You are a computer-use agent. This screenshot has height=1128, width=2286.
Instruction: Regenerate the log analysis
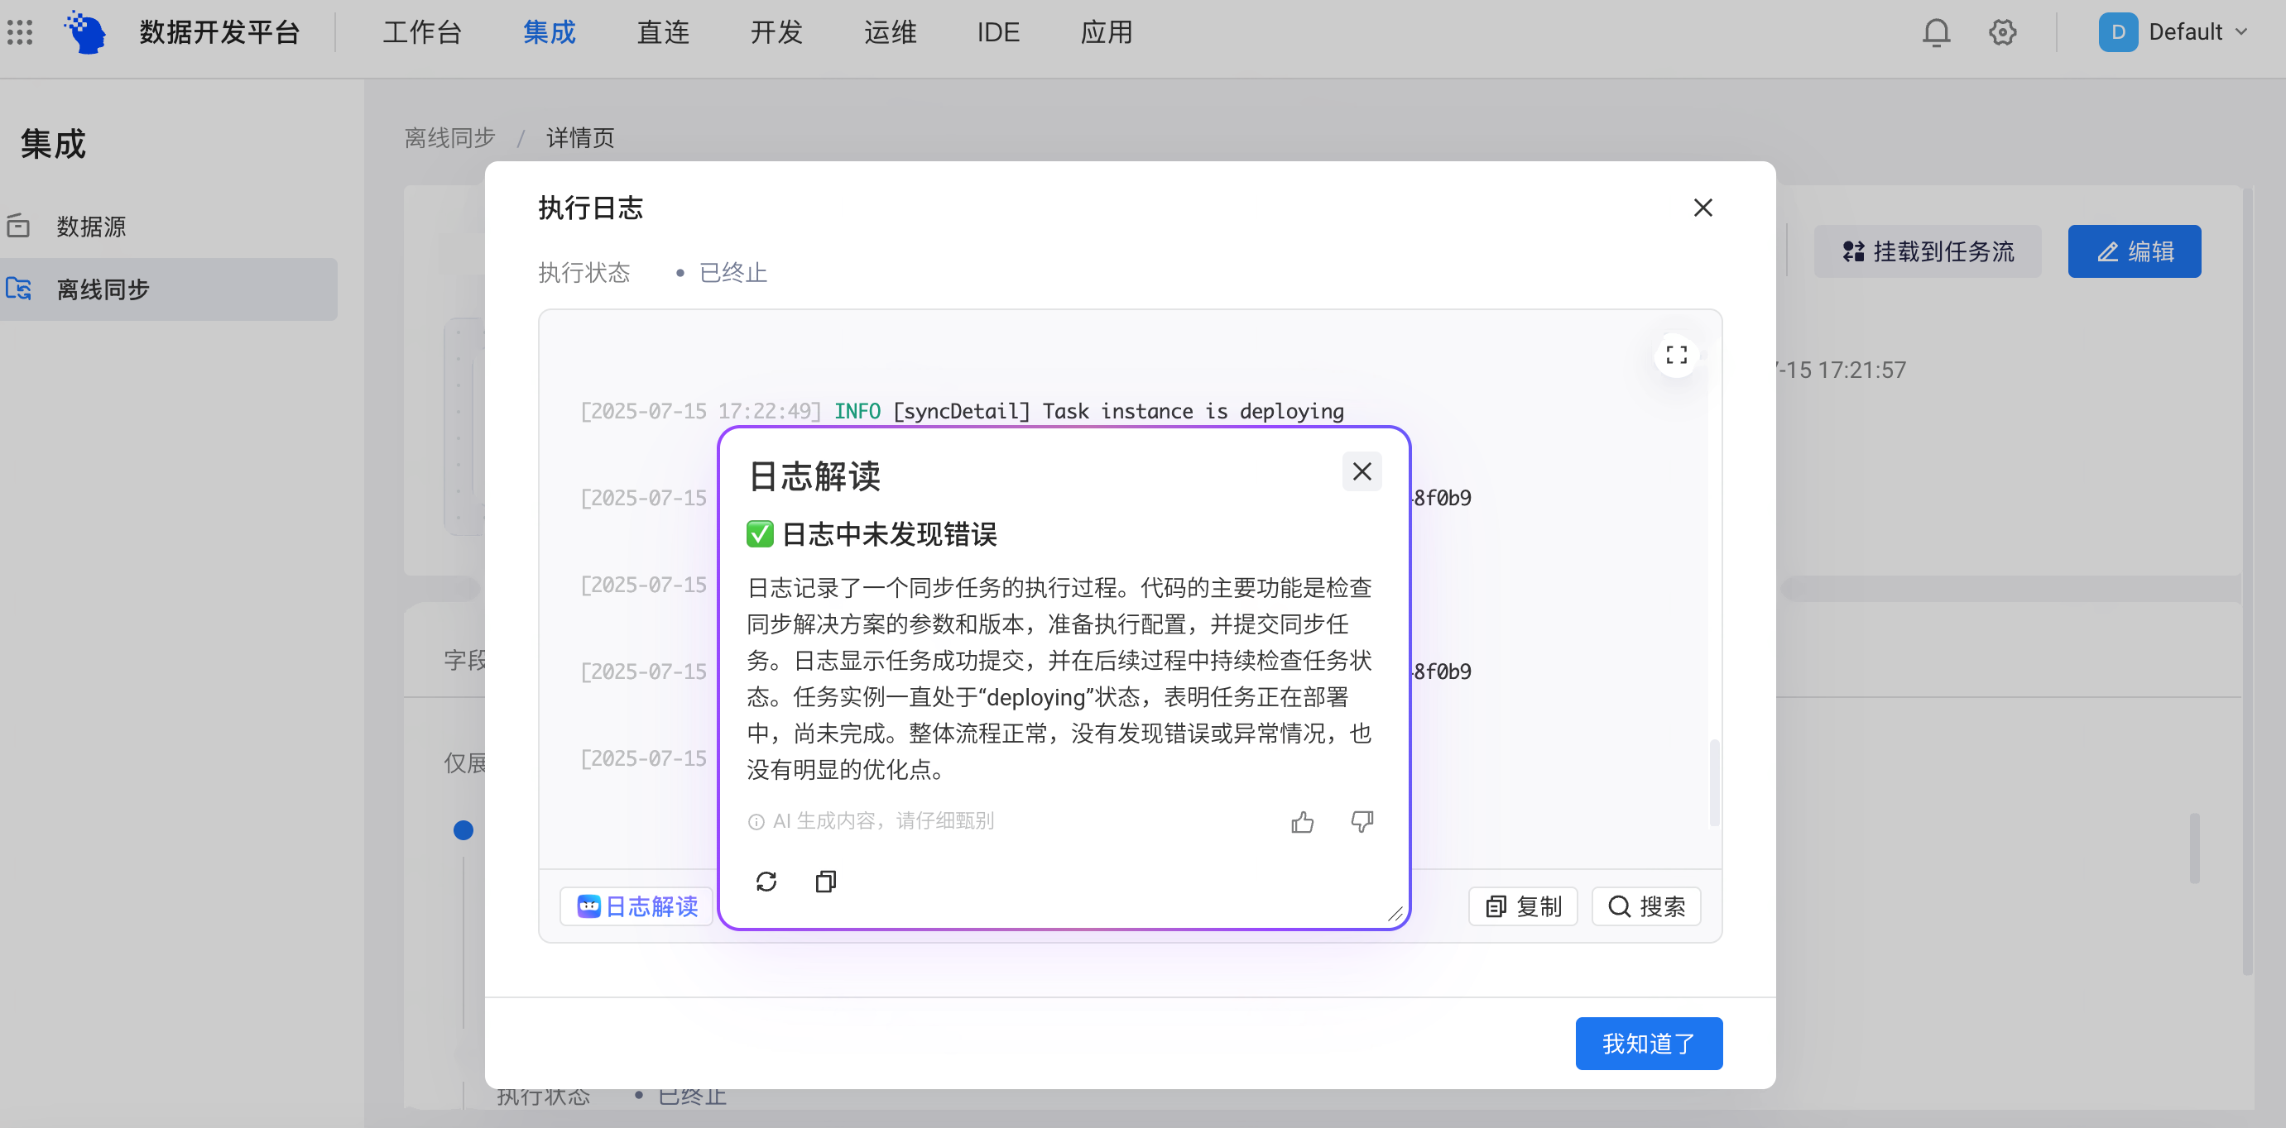(x=766, y=882)
